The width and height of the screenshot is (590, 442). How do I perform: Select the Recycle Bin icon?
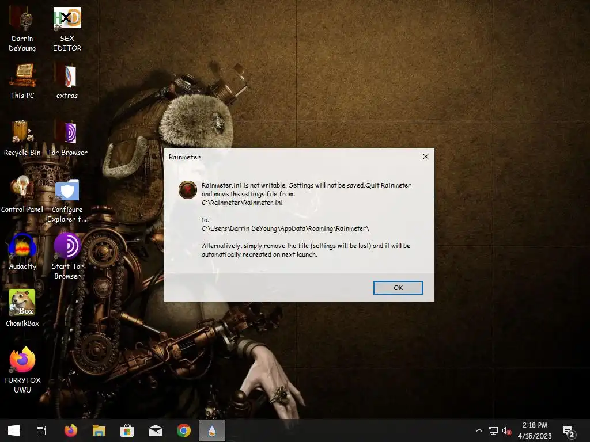(x=22, y=138)
